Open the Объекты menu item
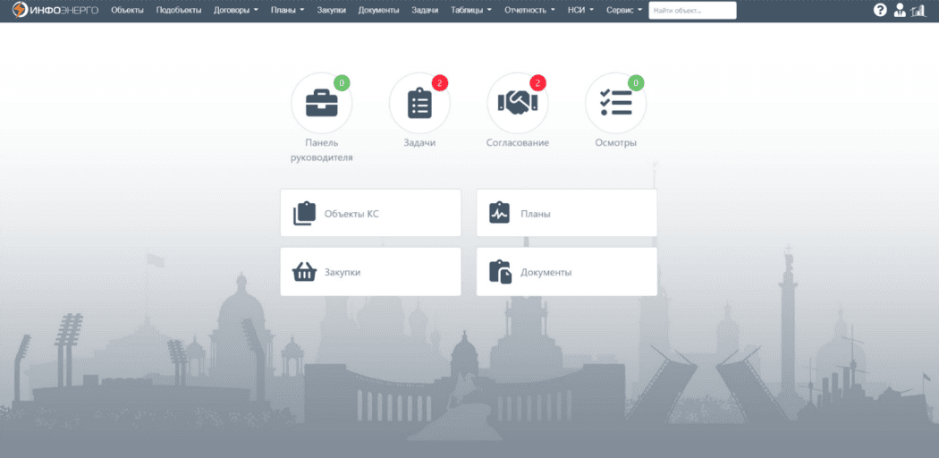This screenshot has height=458, width=939. 128,11
